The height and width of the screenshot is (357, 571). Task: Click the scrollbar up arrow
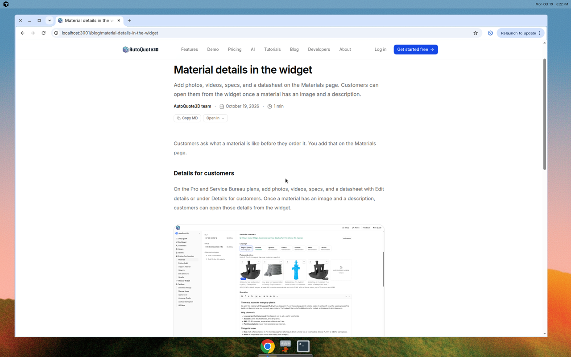(545, 43)
